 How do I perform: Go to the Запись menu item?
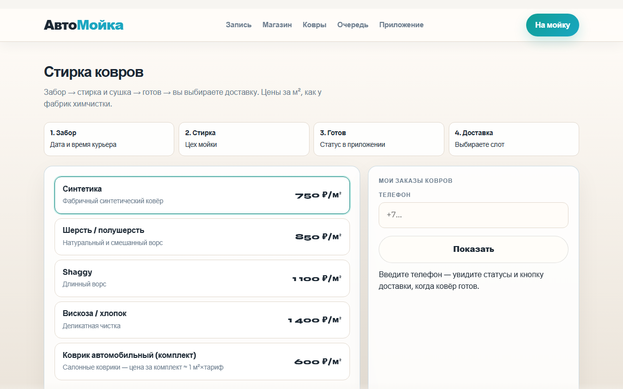click(x=238, y=25)
